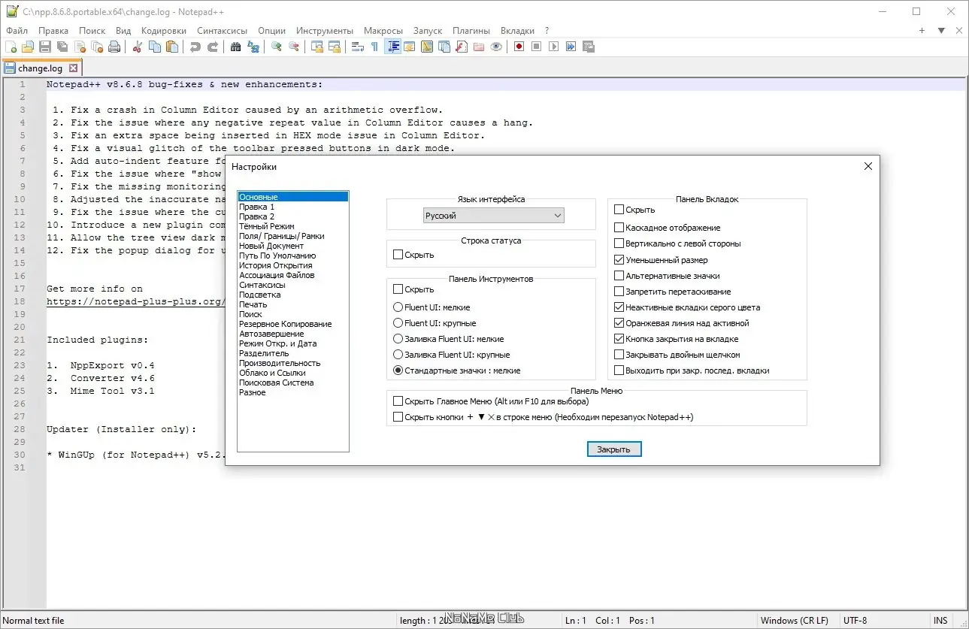The image size is (969, 629).
Task: Click the Undo arrow icon
Action: pos(194,47)
